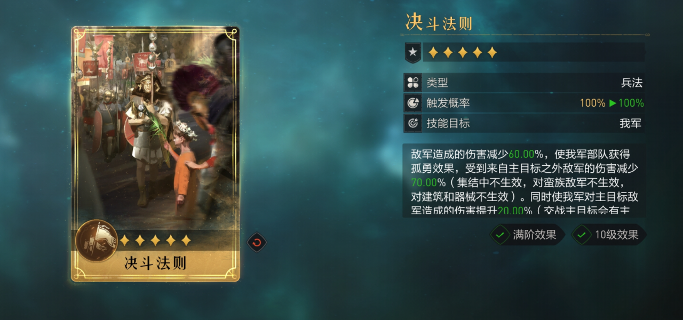Click the 决斗法则 title heading
This screenshot has height=320, width=683.
439,23
